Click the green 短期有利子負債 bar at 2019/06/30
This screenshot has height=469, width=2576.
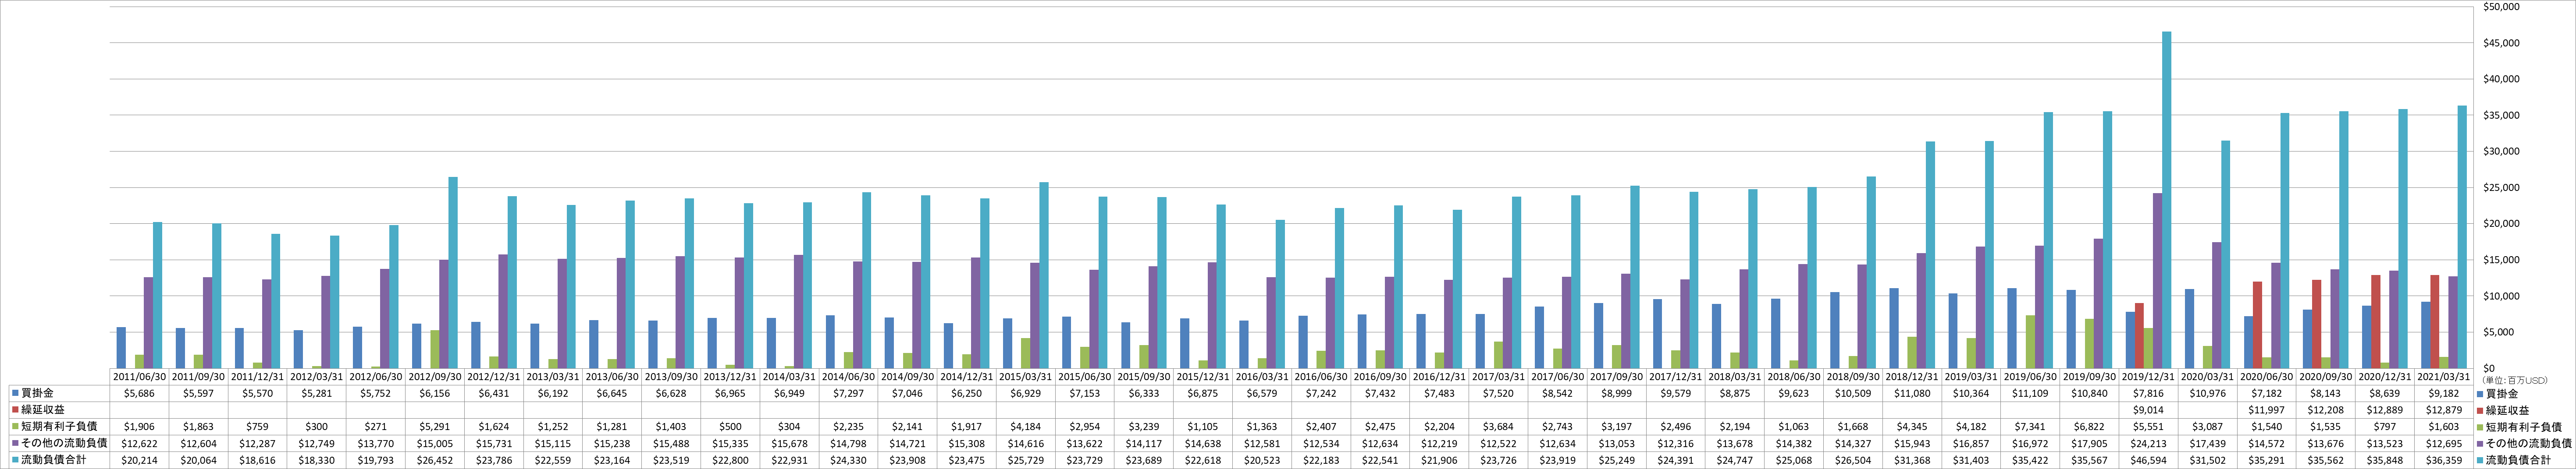2030,342
